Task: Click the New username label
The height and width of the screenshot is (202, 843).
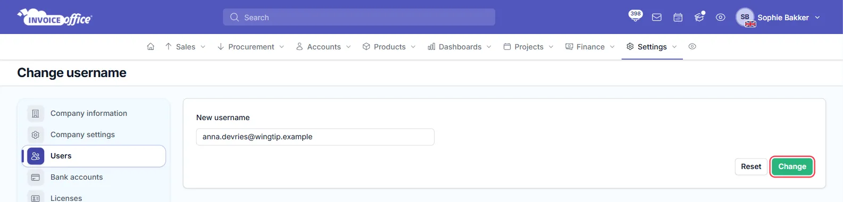Action: (x=223, y=117)
